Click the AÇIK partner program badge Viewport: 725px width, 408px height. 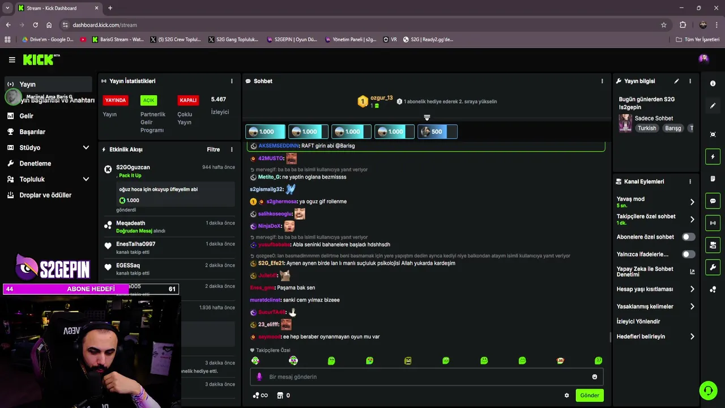pyautogui.click(x=148, y=100)
